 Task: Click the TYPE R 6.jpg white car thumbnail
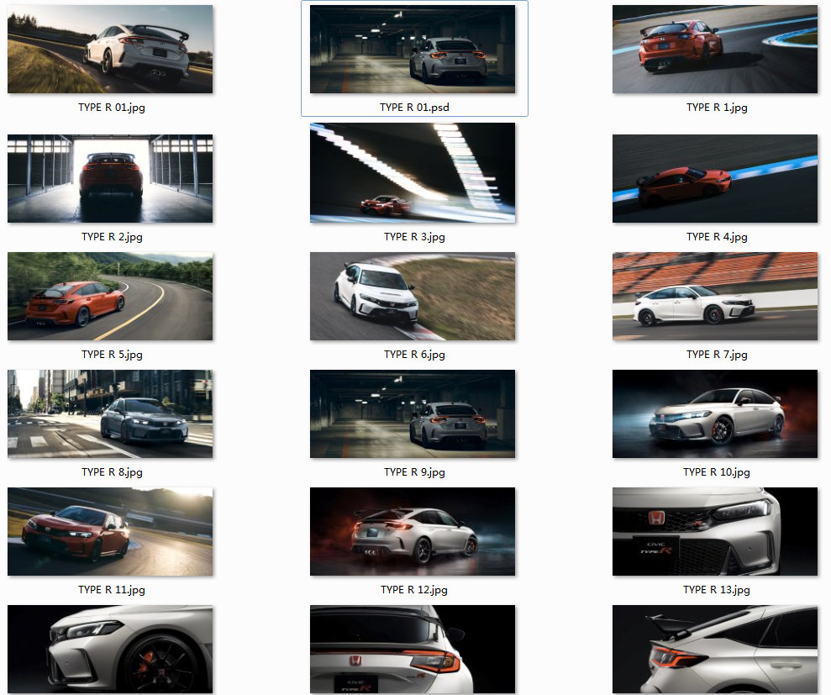(413, 296)
